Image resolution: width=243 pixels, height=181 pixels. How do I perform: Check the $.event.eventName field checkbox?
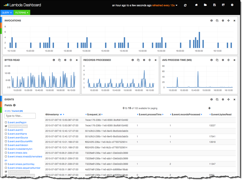6,134
